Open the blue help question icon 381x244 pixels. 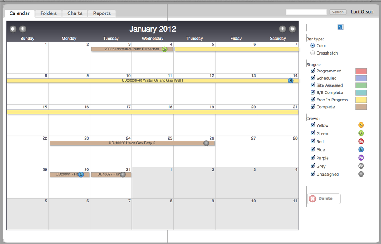(340, 27)
